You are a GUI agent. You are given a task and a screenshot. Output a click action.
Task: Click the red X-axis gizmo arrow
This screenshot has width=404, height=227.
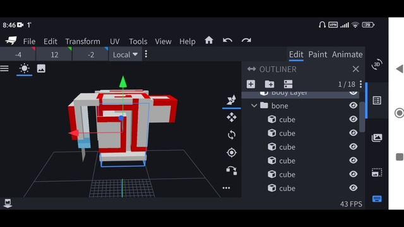click(74, 133)
